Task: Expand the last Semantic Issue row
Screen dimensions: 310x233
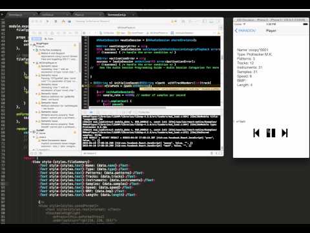Action: 37,121
